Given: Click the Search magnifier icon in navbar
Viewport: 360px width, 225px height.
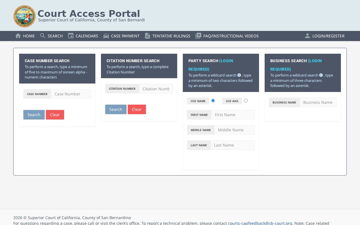Looking at the screenshot, I should [43, 36].
